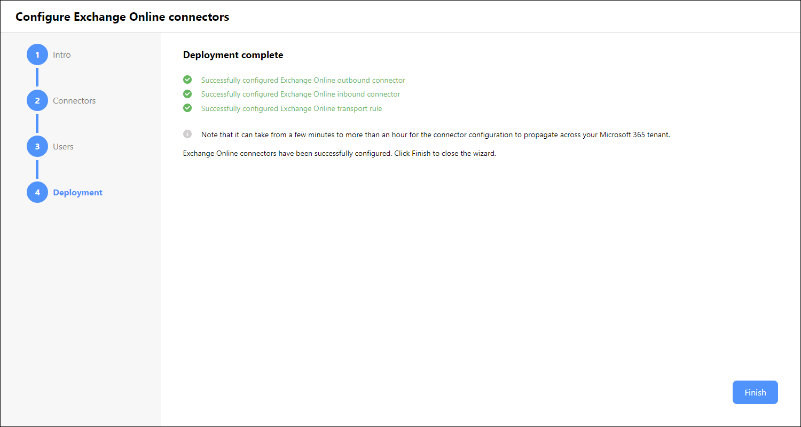Image resolution: width=801 pixels, height=427 pixels.
Task: Click 'Successfully configured Exchange Online outbound connector' text
Action: click(x=303, y=80)
